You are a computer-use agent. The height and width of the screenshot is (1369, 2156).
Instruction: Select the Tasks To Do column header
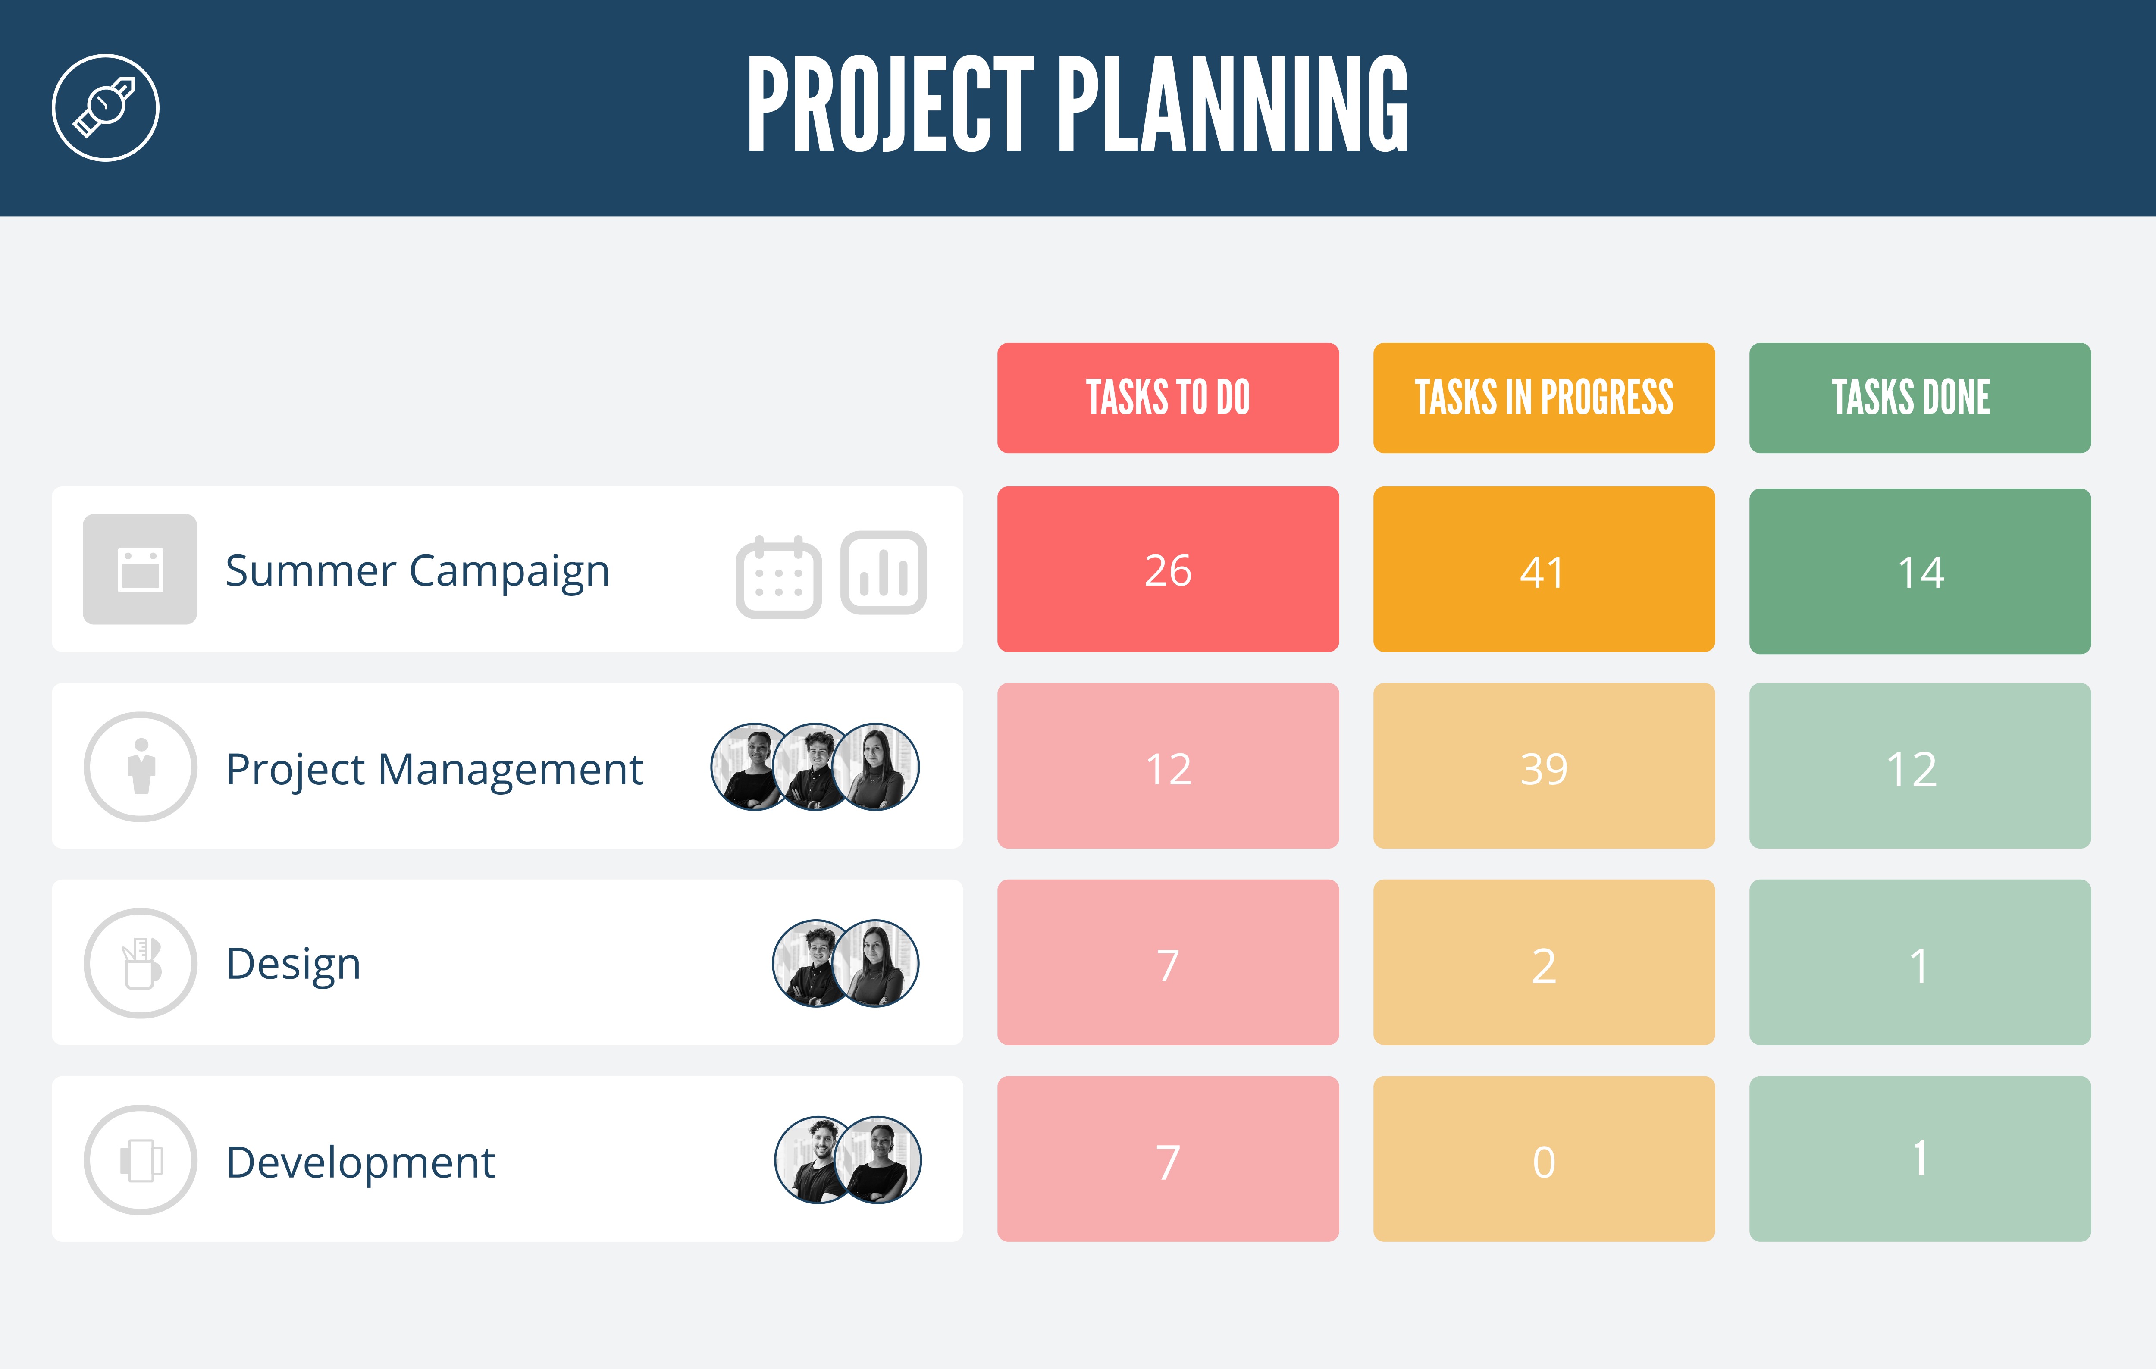pos(1168,398)
